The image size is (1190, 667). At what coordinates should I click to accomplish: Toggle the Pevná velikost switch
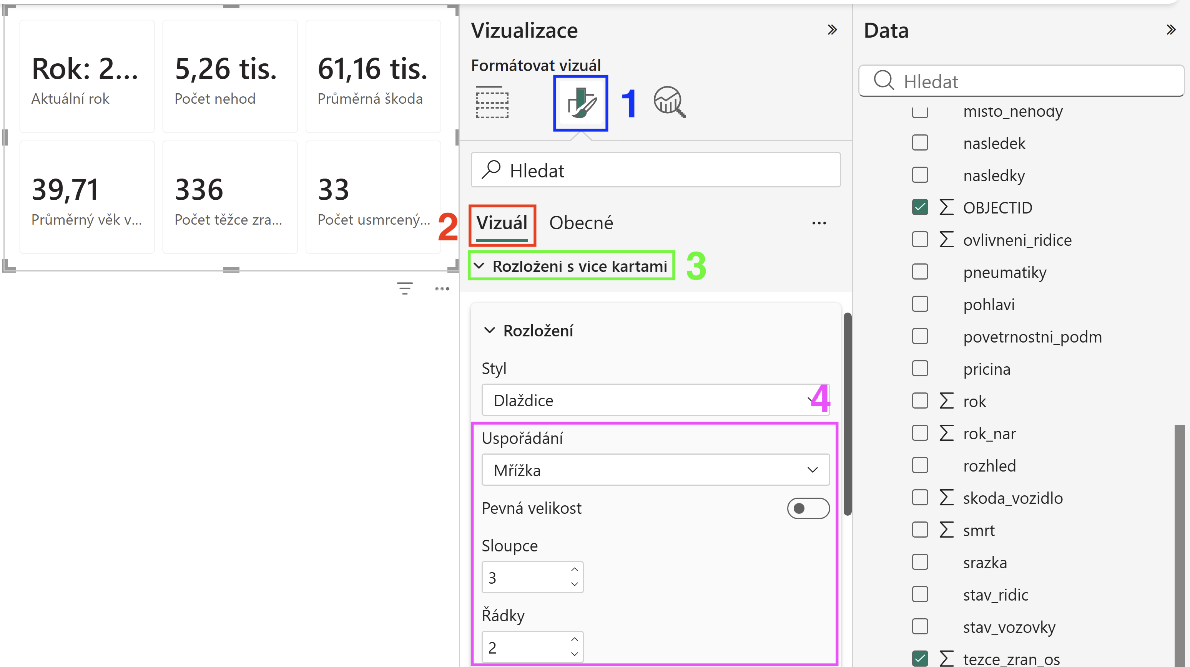(808, 508)
